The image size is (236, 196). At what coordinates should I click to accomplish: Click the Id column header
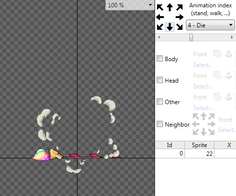[170, 145]
